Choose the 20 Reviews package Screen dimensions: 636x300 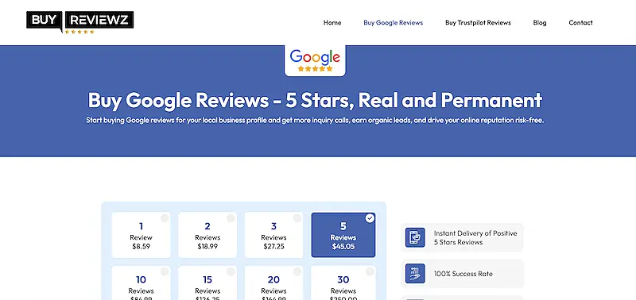pyautogui.click(x=273, y=283)
